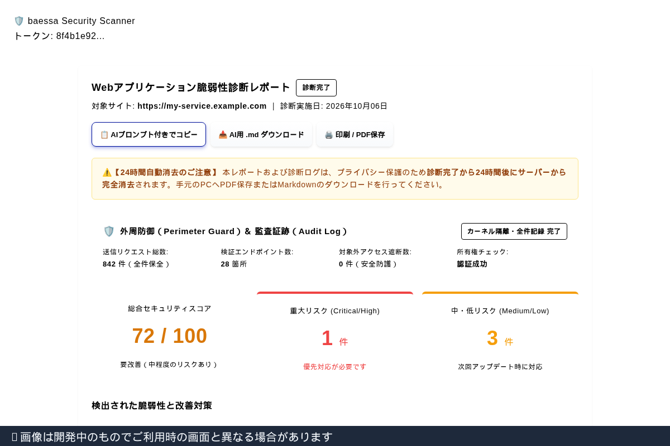Click the 842 件 request count value
This screenshot has height=446, width=670.
pyautogui.click(x=136, y=264)
